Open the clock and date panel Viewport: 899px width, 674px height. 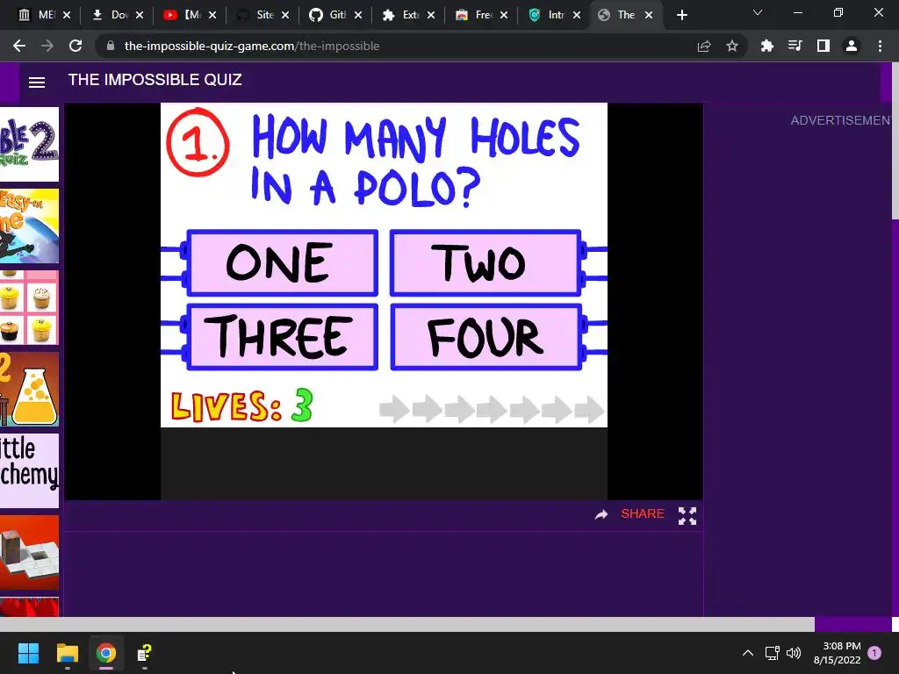837,653
